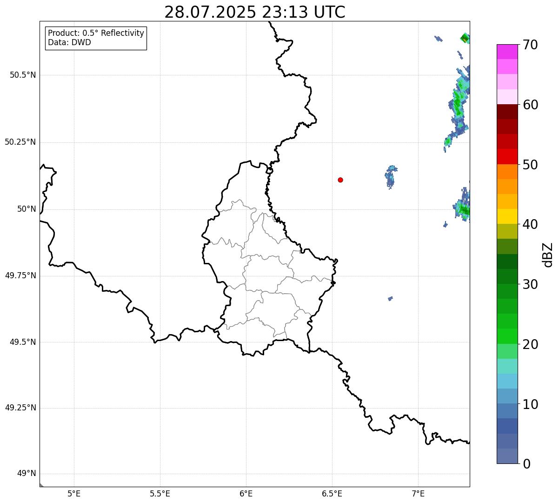Viewport: 559px width, 503px height.
Task: Click the colorbar tick label 30
Action: [x=530, y=284]
